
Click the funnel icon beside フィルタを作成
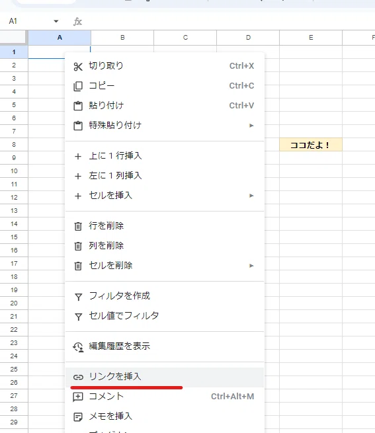79,297
